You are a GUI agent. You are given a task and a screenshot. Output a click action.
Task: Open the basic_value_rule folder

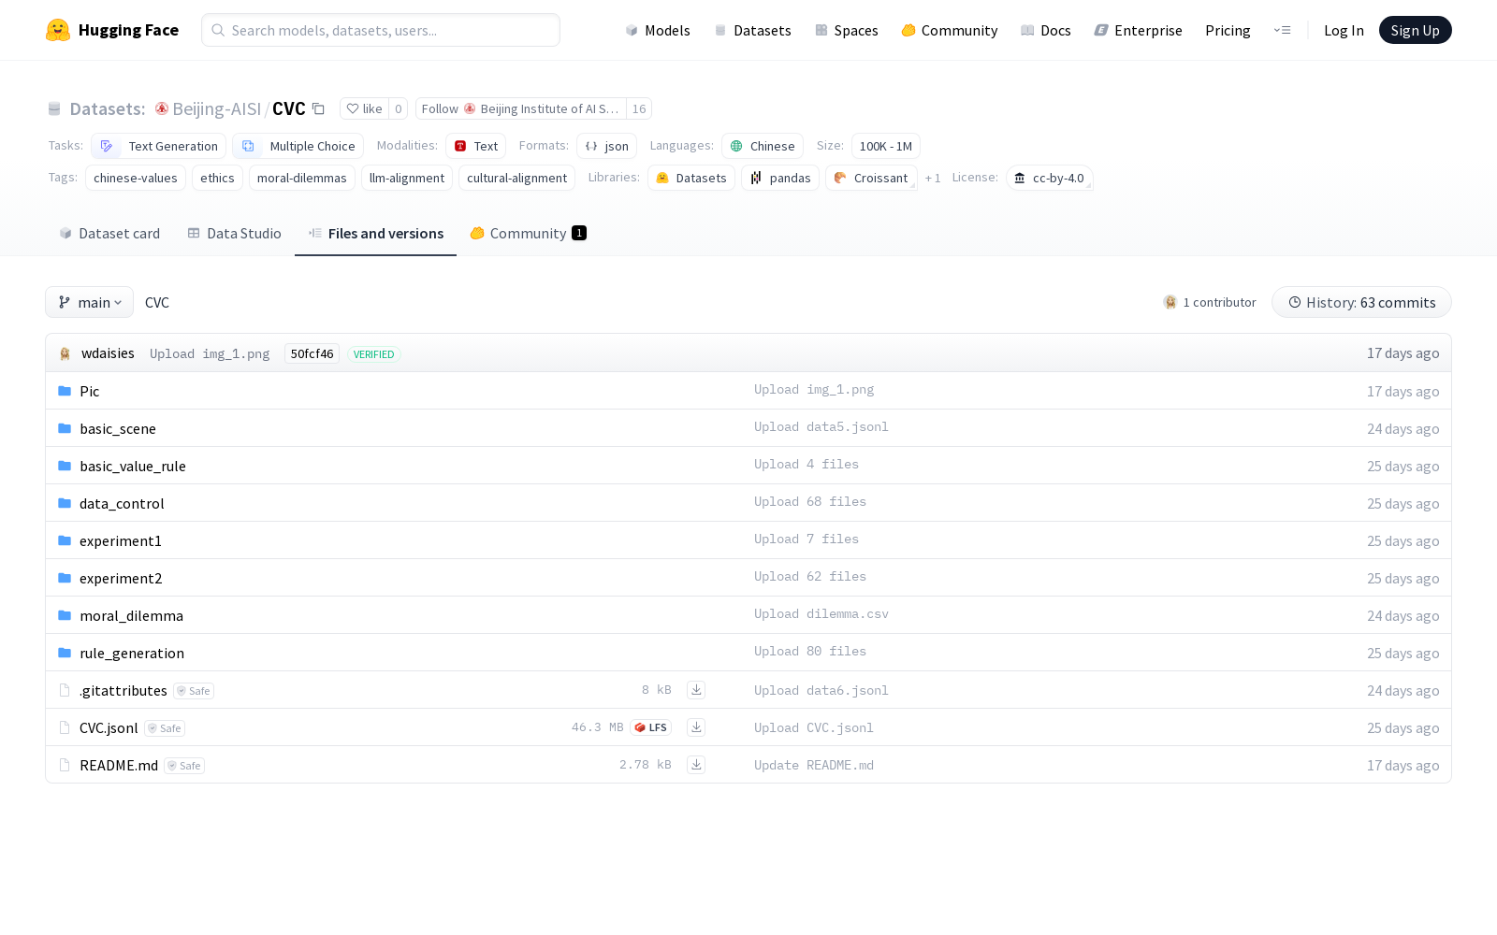pos(133,466)
